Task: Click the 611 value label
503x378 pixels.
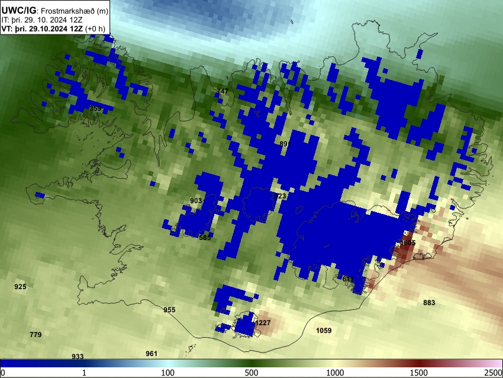Action: click(x=348, y=279)
